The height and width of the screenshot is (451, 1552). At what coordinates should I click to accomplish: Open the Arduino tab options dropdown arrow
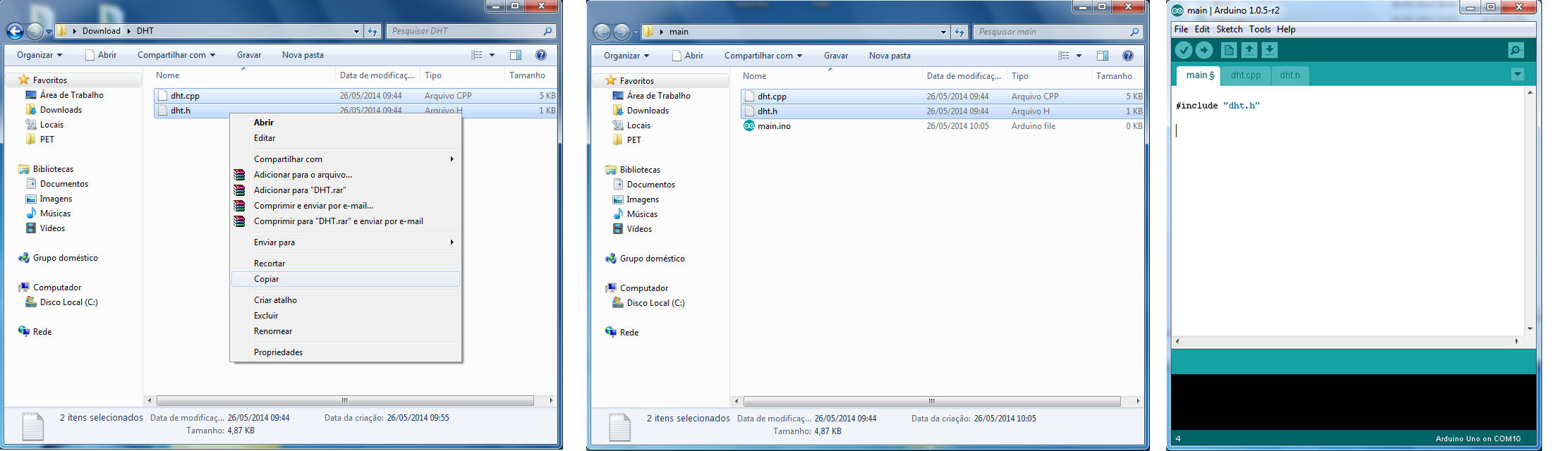coord(1517,75)
